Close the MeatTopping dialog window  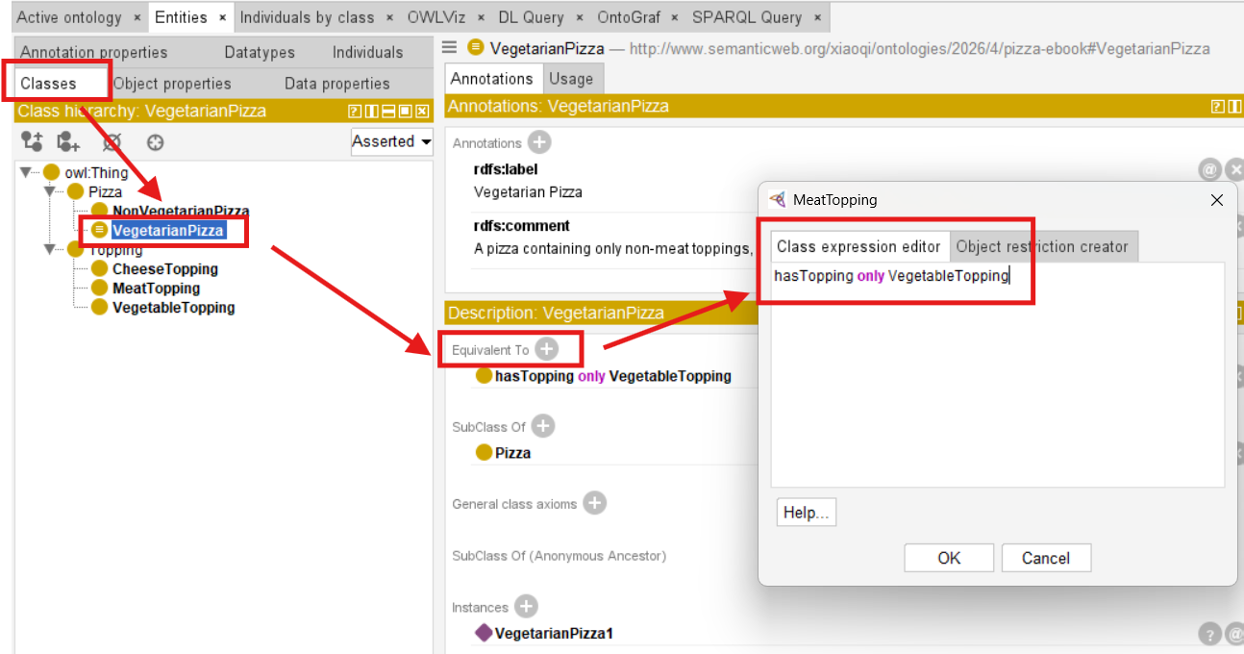coord(1216,200)
